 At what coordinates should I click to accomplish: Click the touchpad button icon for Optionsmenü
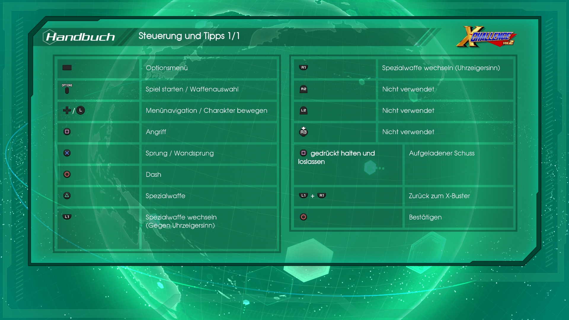tap(67, 68)
